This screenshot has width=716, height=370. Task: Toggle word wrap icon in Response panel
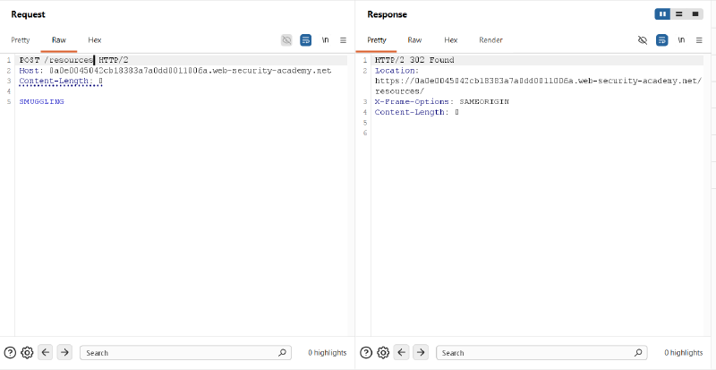click(x=661, y=40)
